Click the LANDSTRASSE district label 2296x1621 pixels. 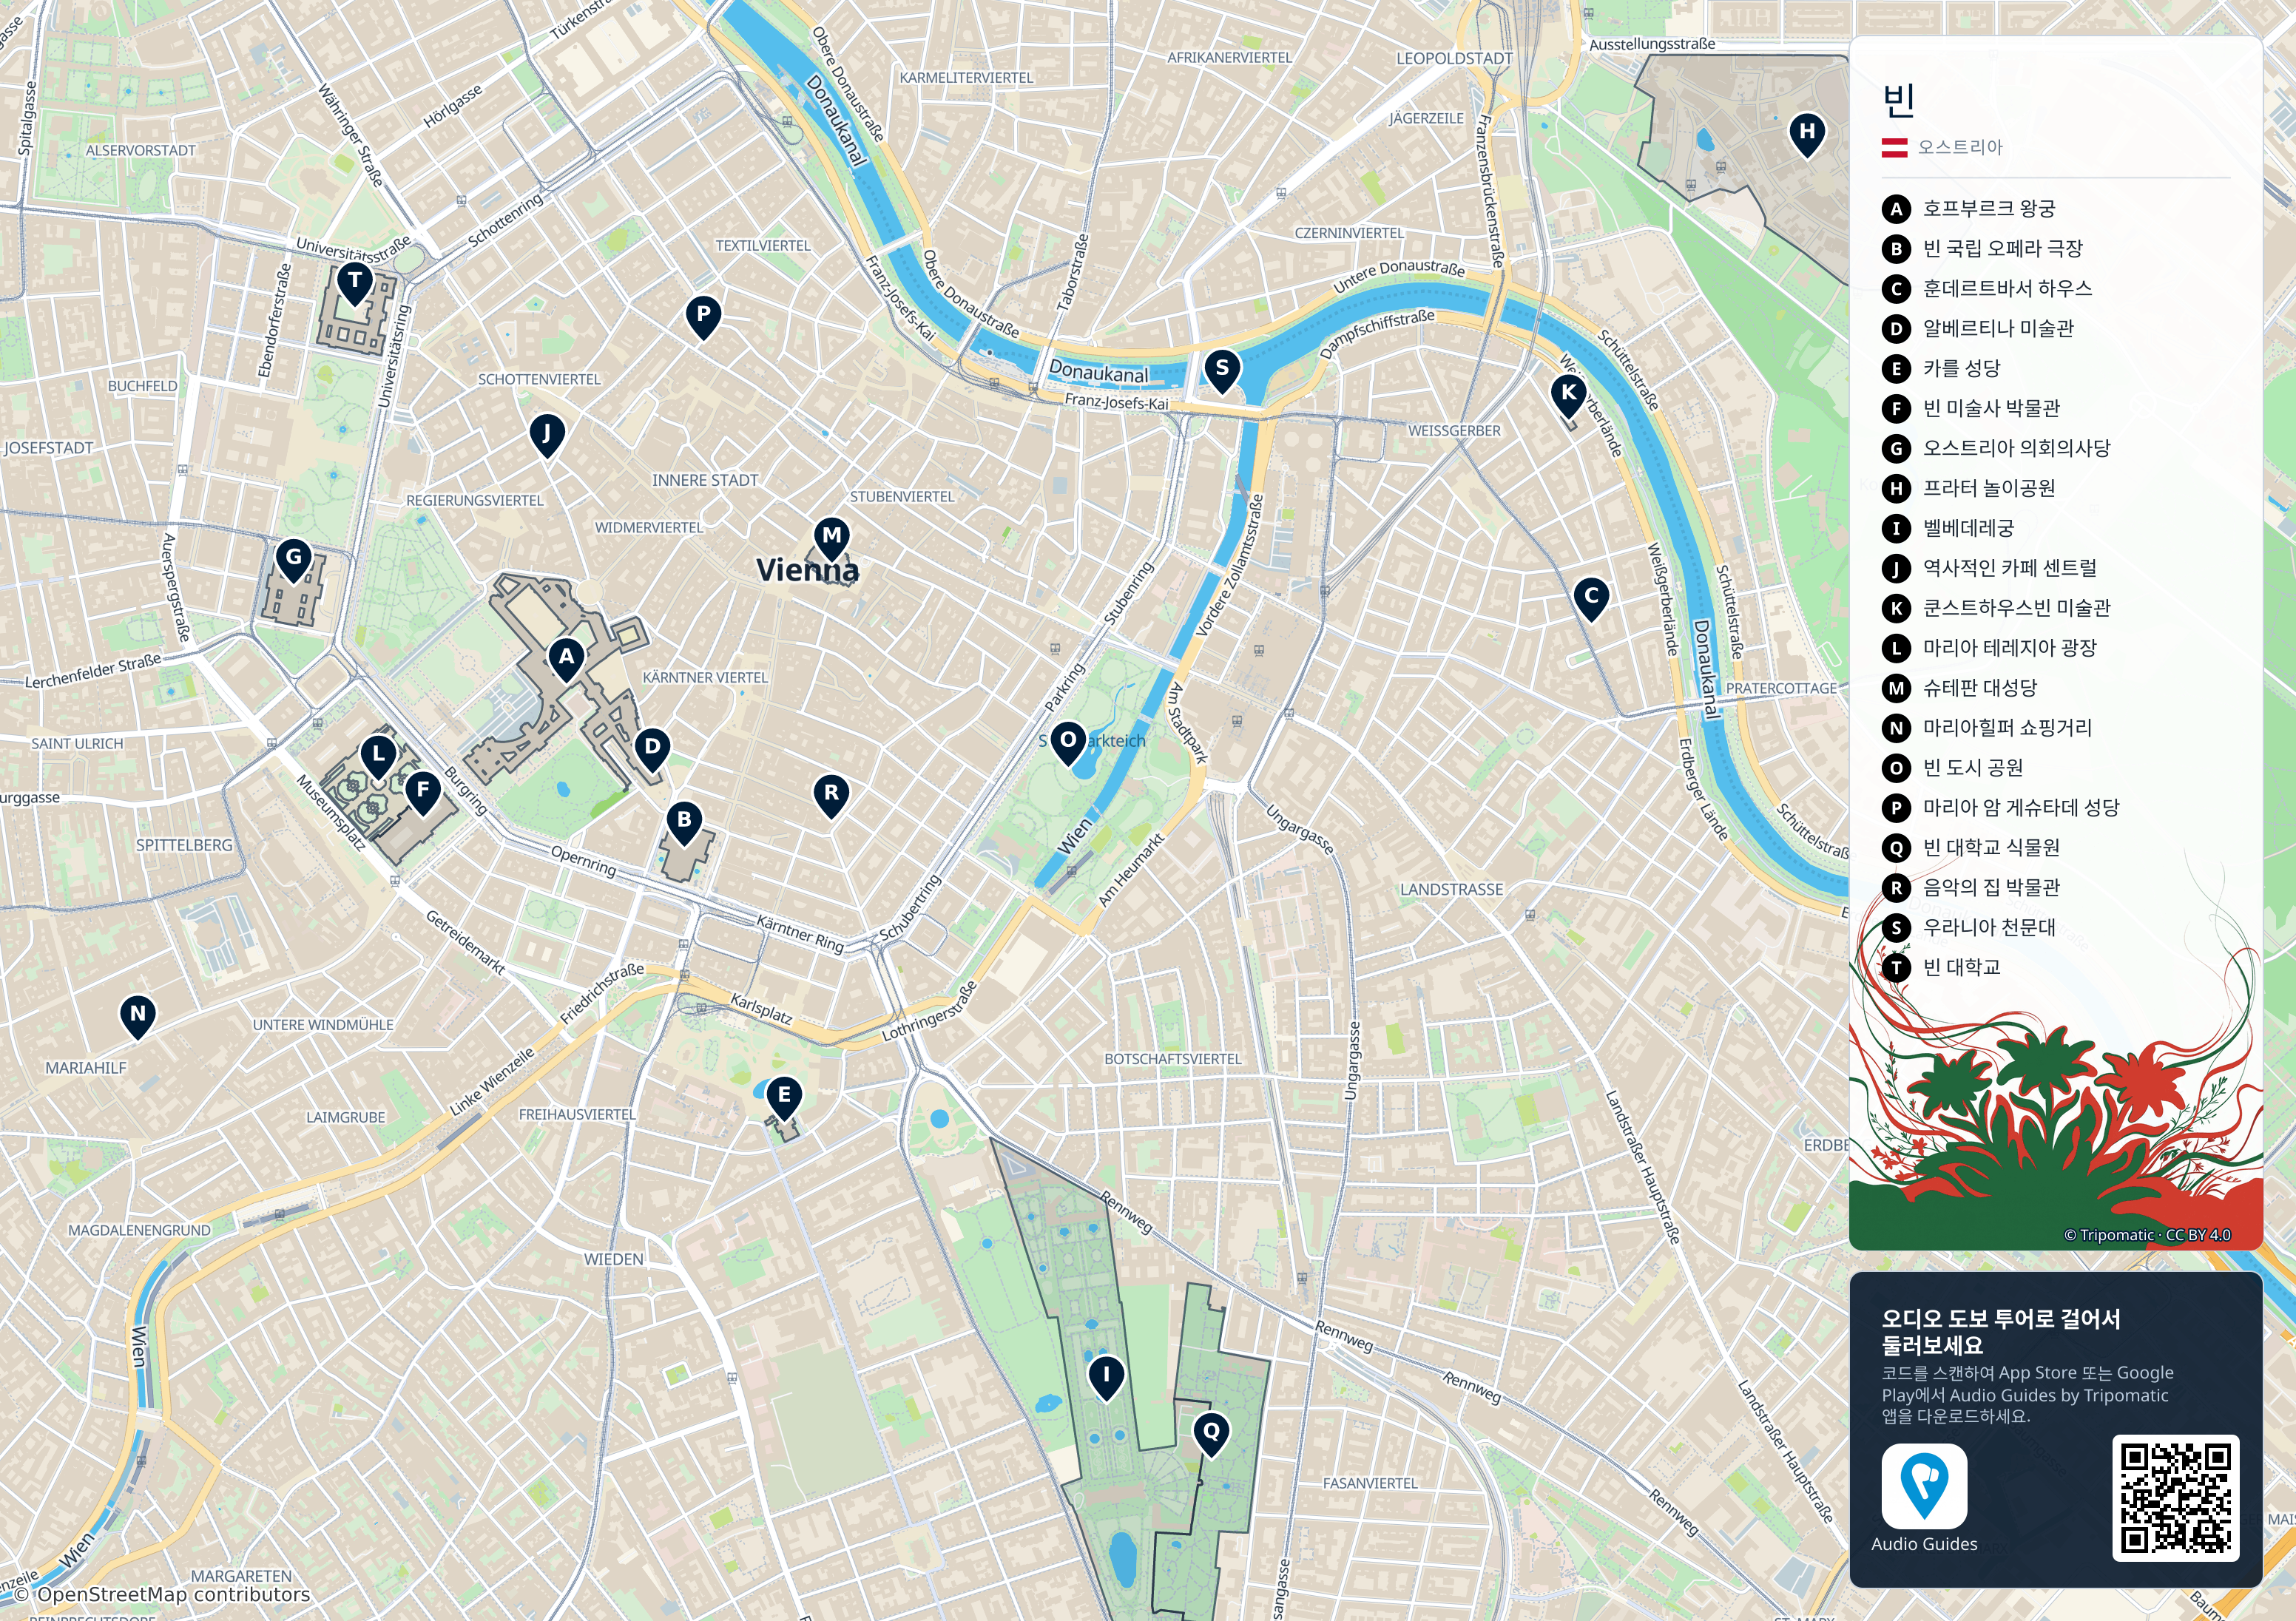[1451, 890]
